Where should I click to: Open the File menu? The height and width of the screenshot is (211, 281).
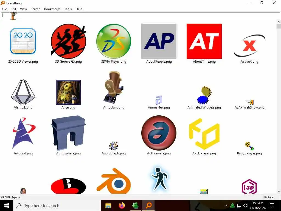coord(4,9)
